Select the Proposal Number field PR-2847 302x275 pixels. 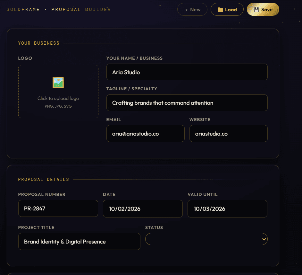[x=58, y=208]
